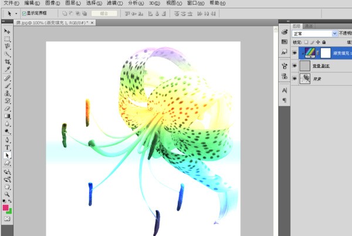This screenshot has height=236, width=352.
Task: Open the Character (A) panel icon
Action: pos(285,90)
